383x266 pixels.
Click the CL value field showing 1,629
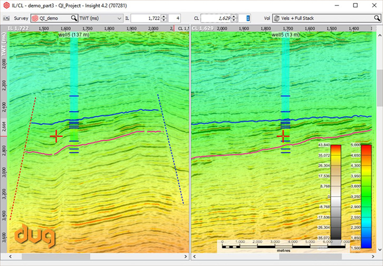click(217, 18)
